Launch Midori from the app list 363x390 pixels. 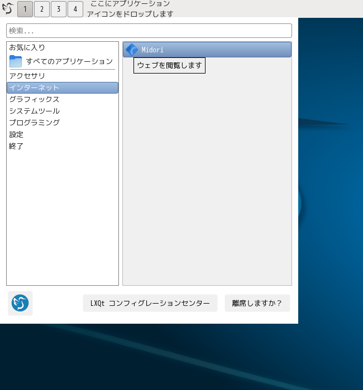pyautogui.click(x=207, y=50)
